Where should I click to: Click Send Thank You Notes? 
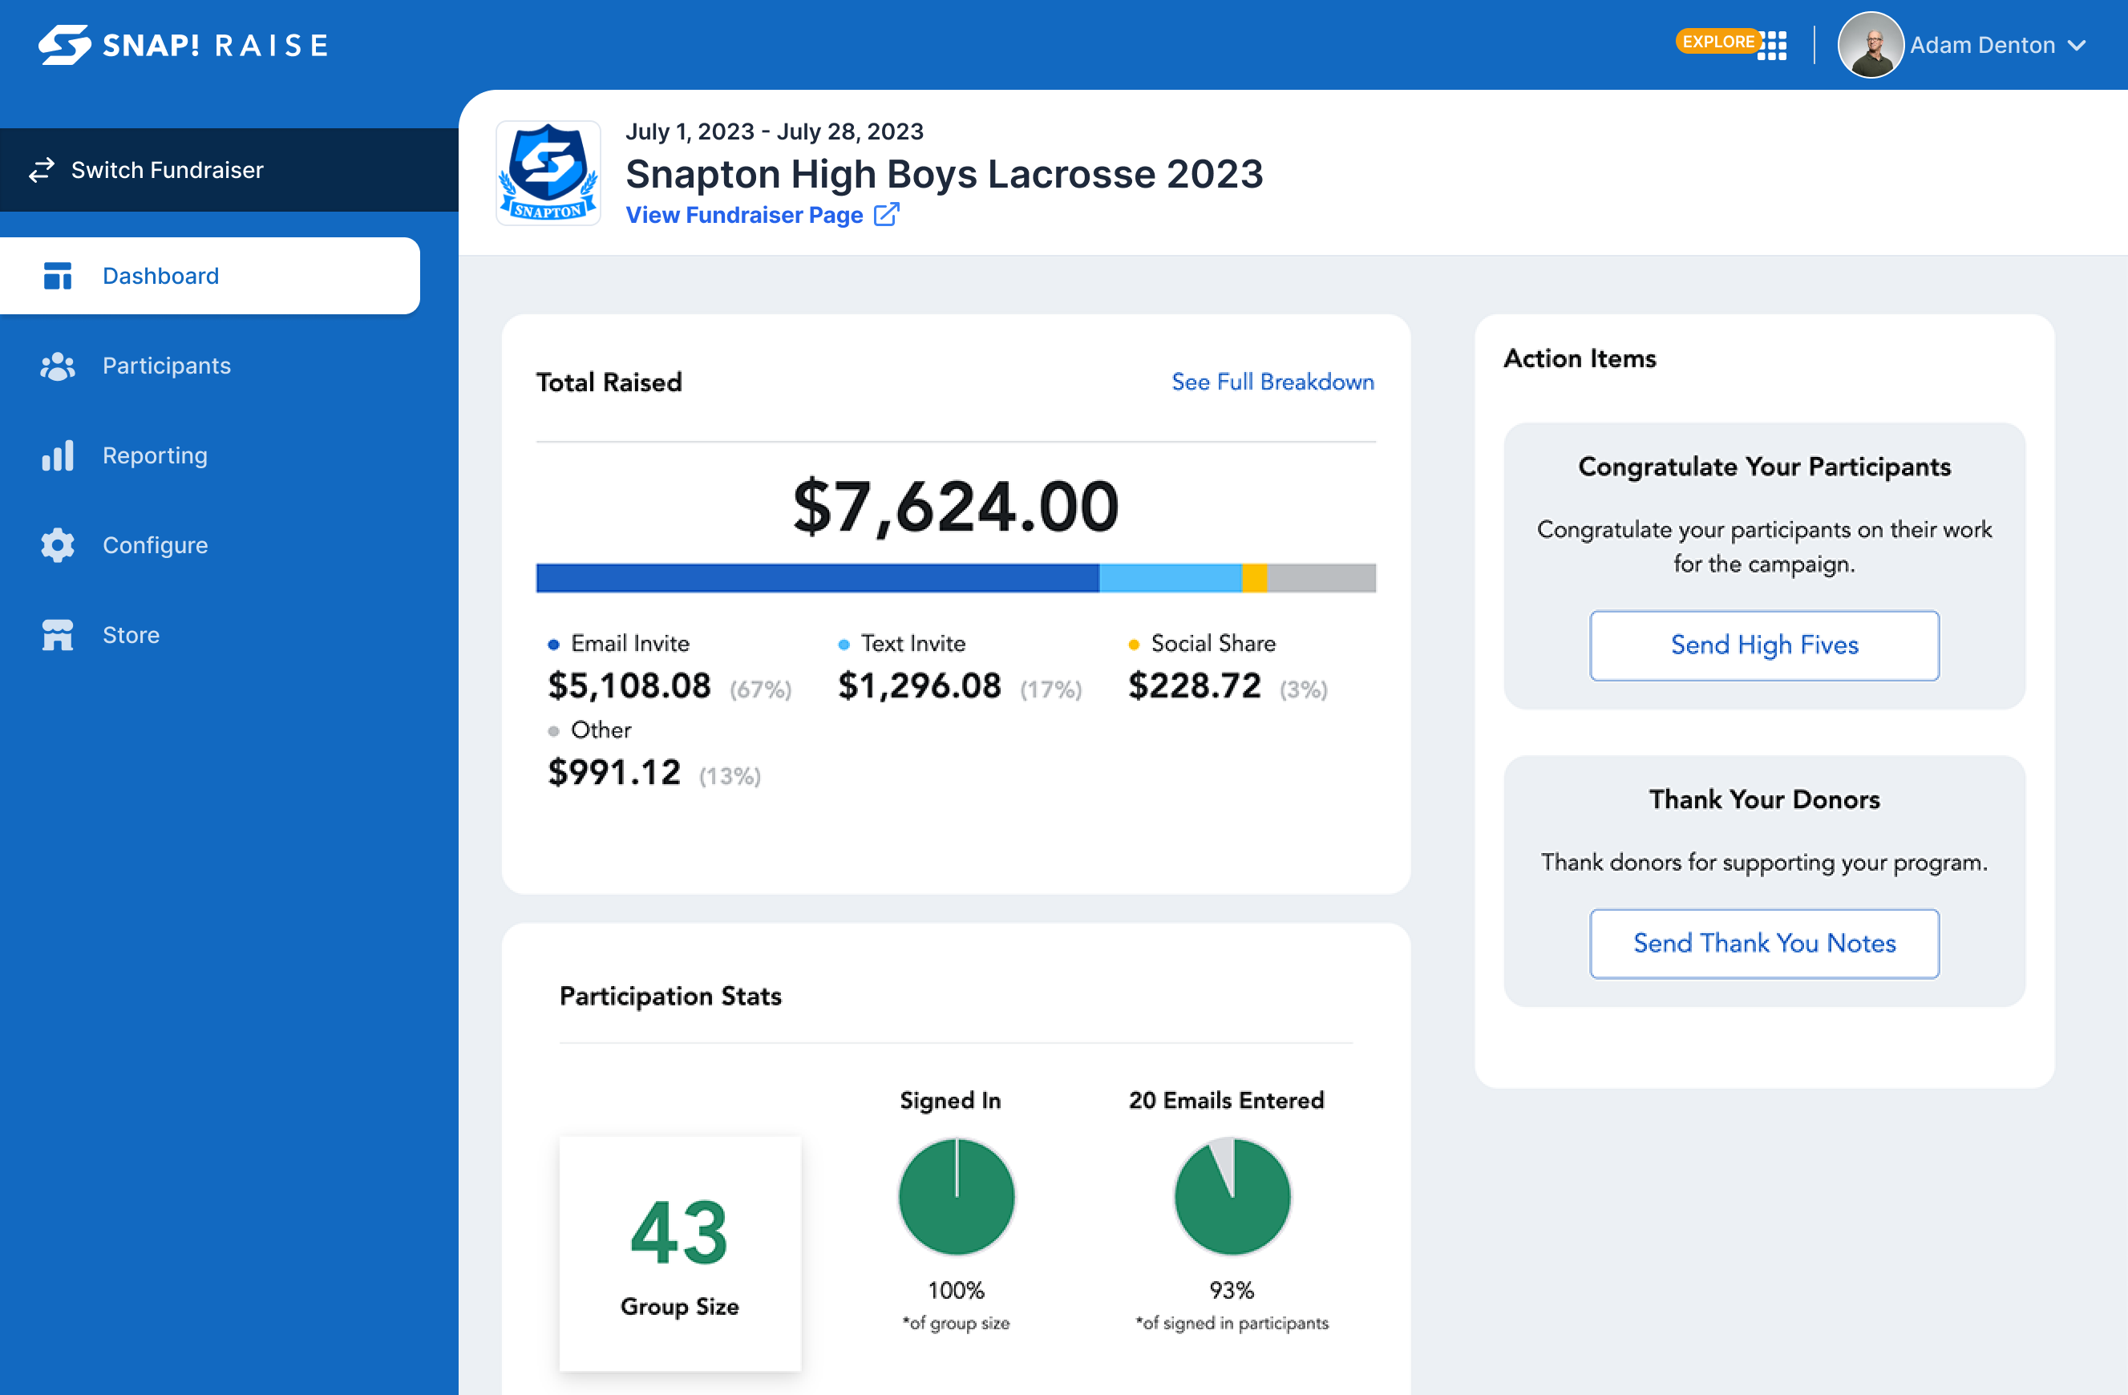click(1764, 943)
